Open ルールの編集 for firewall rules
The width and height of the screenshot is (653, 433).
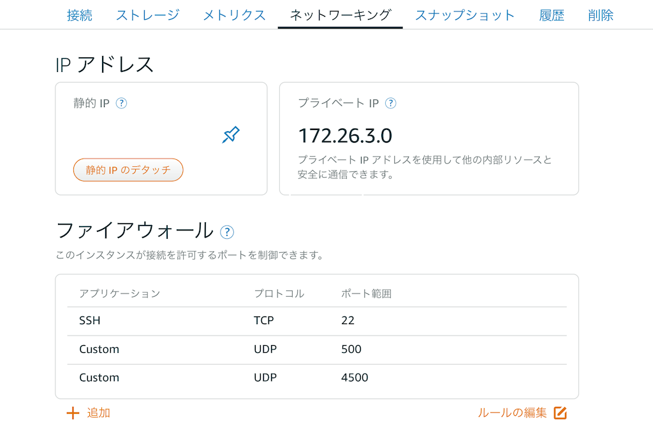[513, 413]
